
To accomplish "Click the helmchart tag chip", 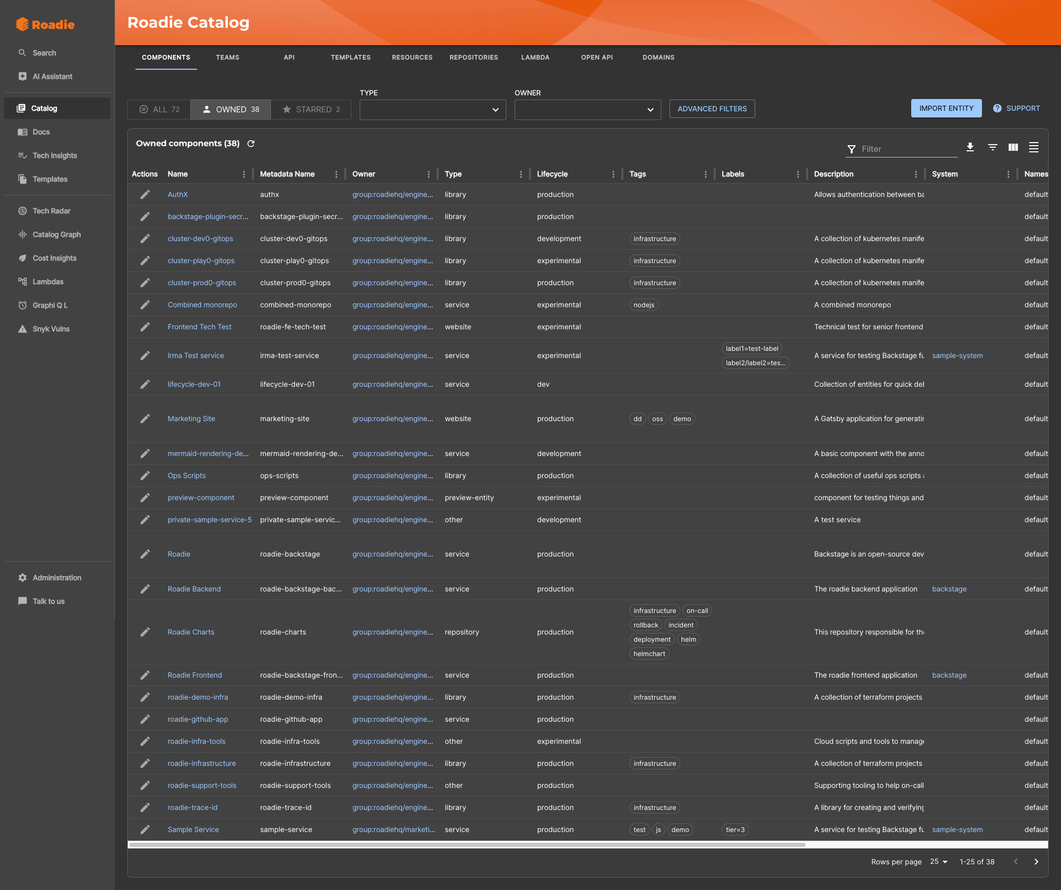I will 649,654.
